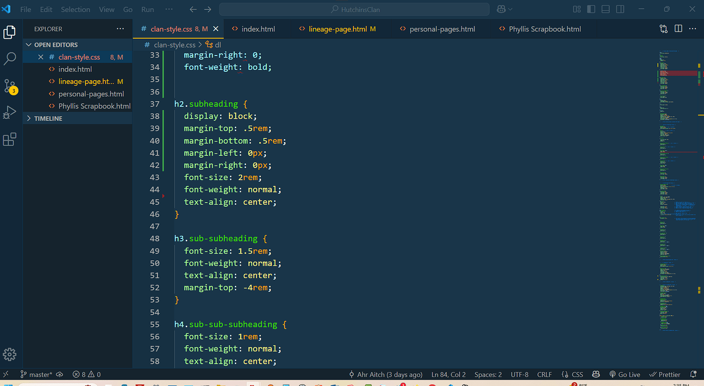This screenshot has width=704, height=386.
Task: Open the Manage gear menu
Action: [x=10, y=354]
